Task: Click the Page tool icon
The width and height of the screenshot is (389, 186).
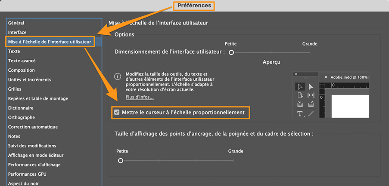Action: (x=300, y=95)
